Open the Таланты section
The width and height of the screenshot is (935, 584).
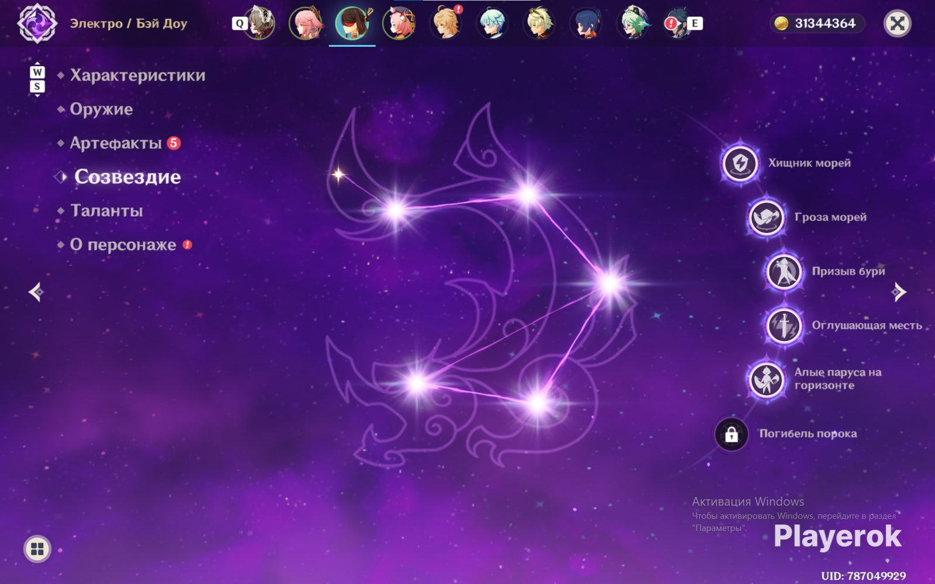coord(106,211)
